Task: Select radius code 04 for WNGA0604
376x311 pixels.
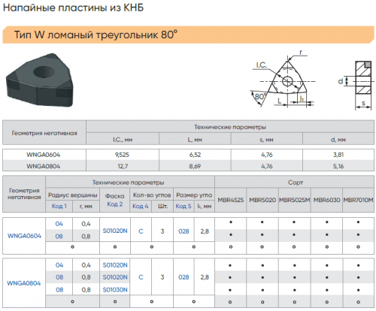Action: [x=59, y=224]
